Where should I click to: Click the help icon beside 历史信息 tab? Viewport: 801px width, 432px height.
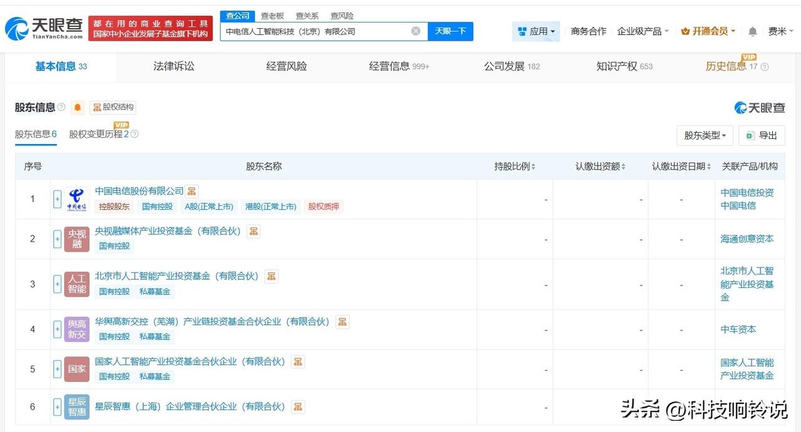[764, 67]
